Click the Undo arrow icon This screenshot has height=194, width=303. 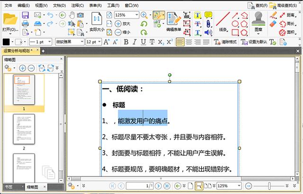[x=50, y=15]
